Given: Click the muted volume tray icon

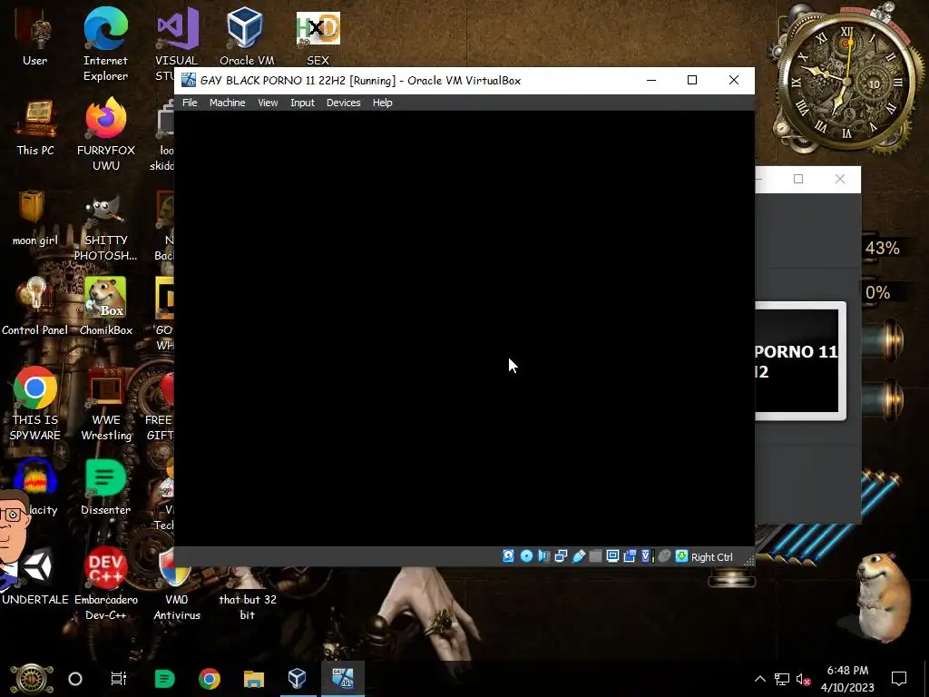Looking at the screenshot, I should coord(804,679).
